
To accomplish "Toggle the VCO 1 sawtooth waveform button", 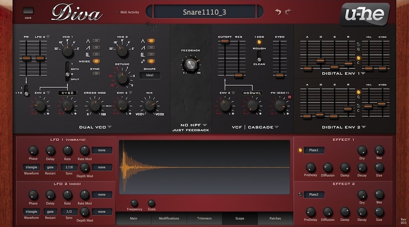I will click(96, 48).
